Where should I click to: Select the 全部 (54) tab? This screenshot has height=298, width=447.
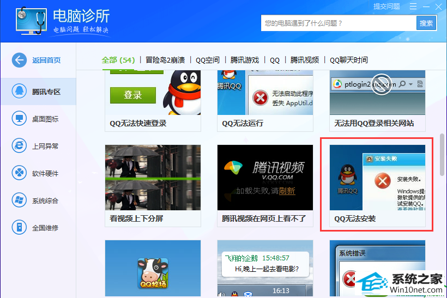click(118, 60)
